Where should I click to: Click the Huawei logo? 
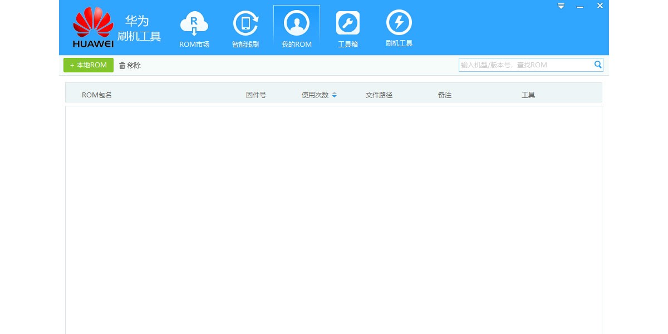pyautogui.click(x=94, y=27)
